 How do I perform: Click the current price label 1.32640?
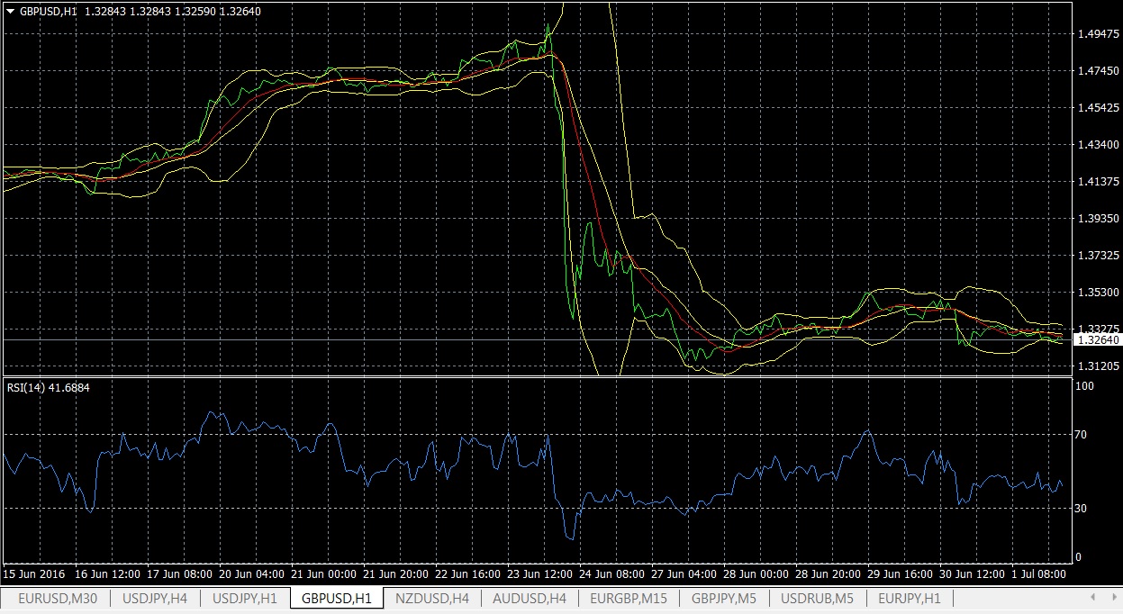tap(1097, 339)
